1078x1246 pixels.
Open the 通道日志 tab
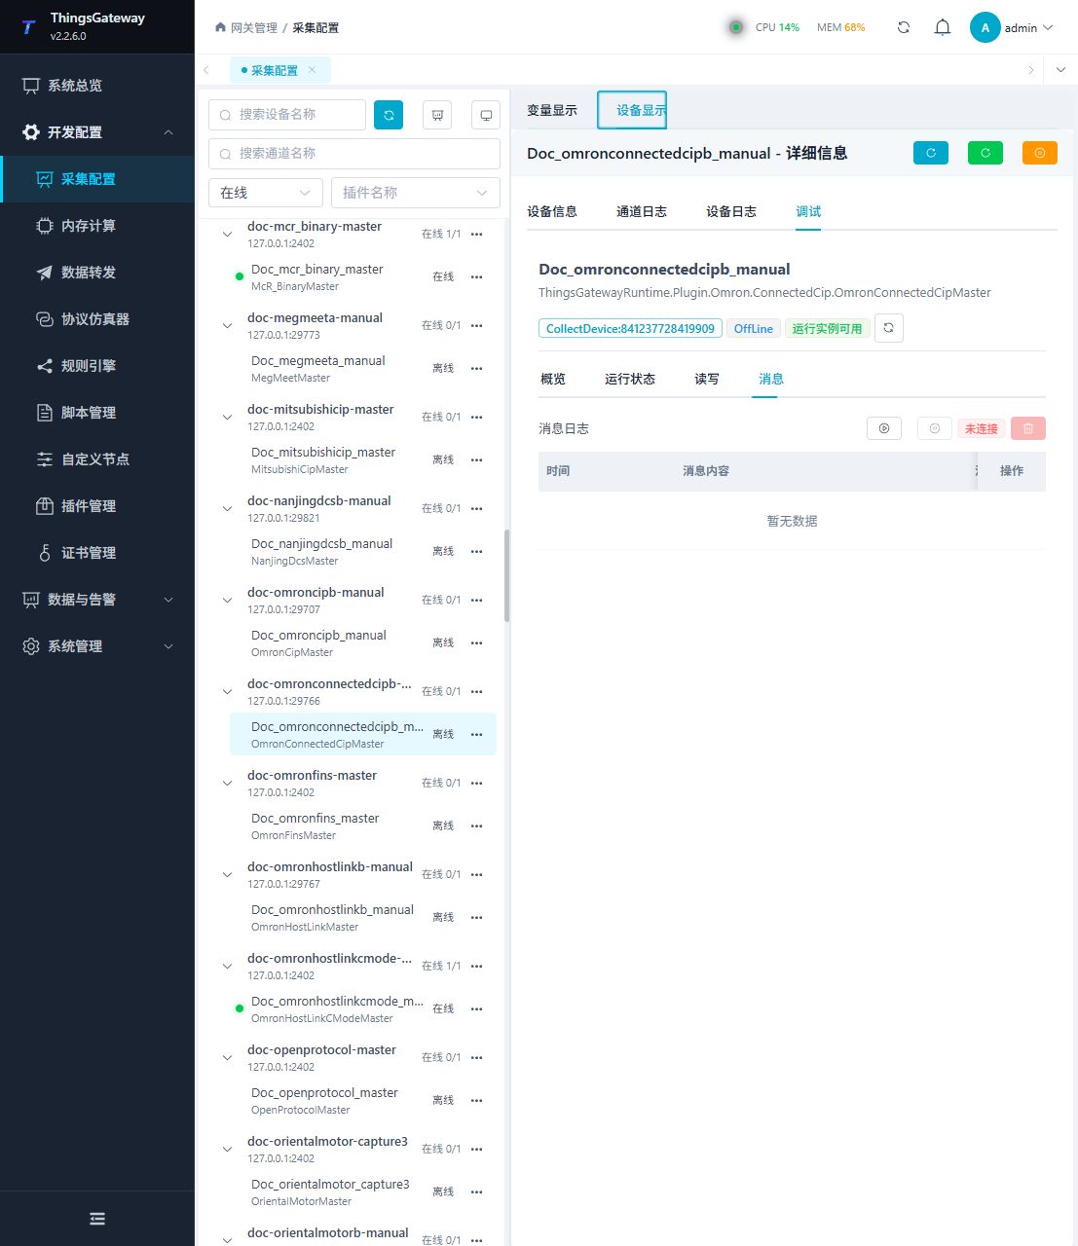pos(642,211)
